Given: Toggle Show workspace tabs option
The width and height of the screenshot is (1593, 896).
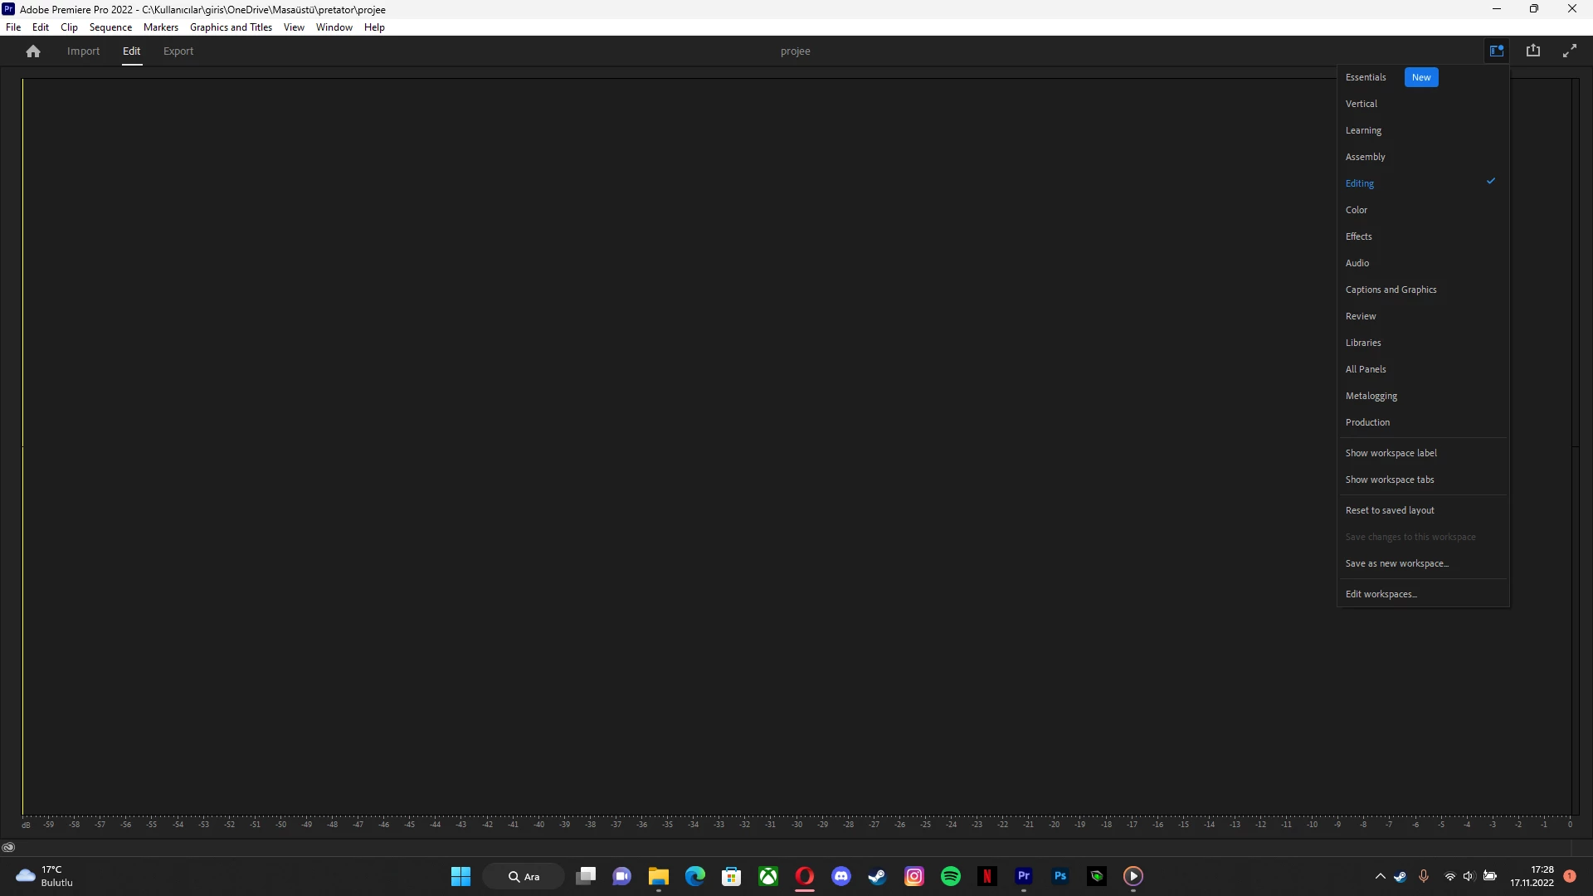Looking at the screenshot, I should tap(1389, 480).
